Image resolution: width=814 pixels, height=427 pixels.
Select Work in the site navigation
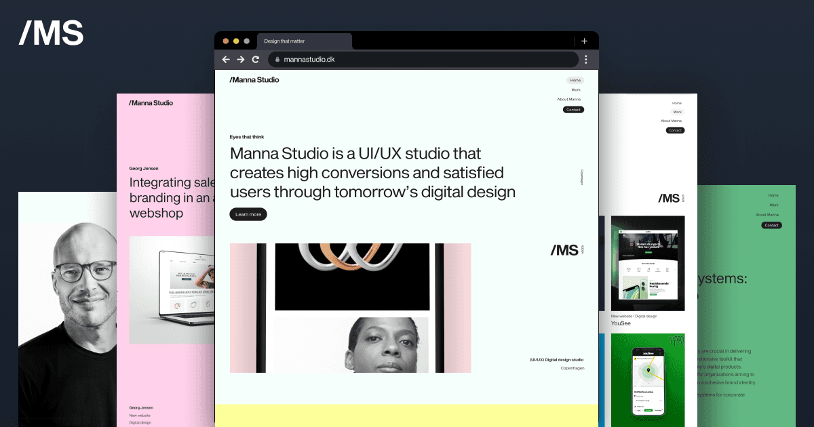click(577, 89)
